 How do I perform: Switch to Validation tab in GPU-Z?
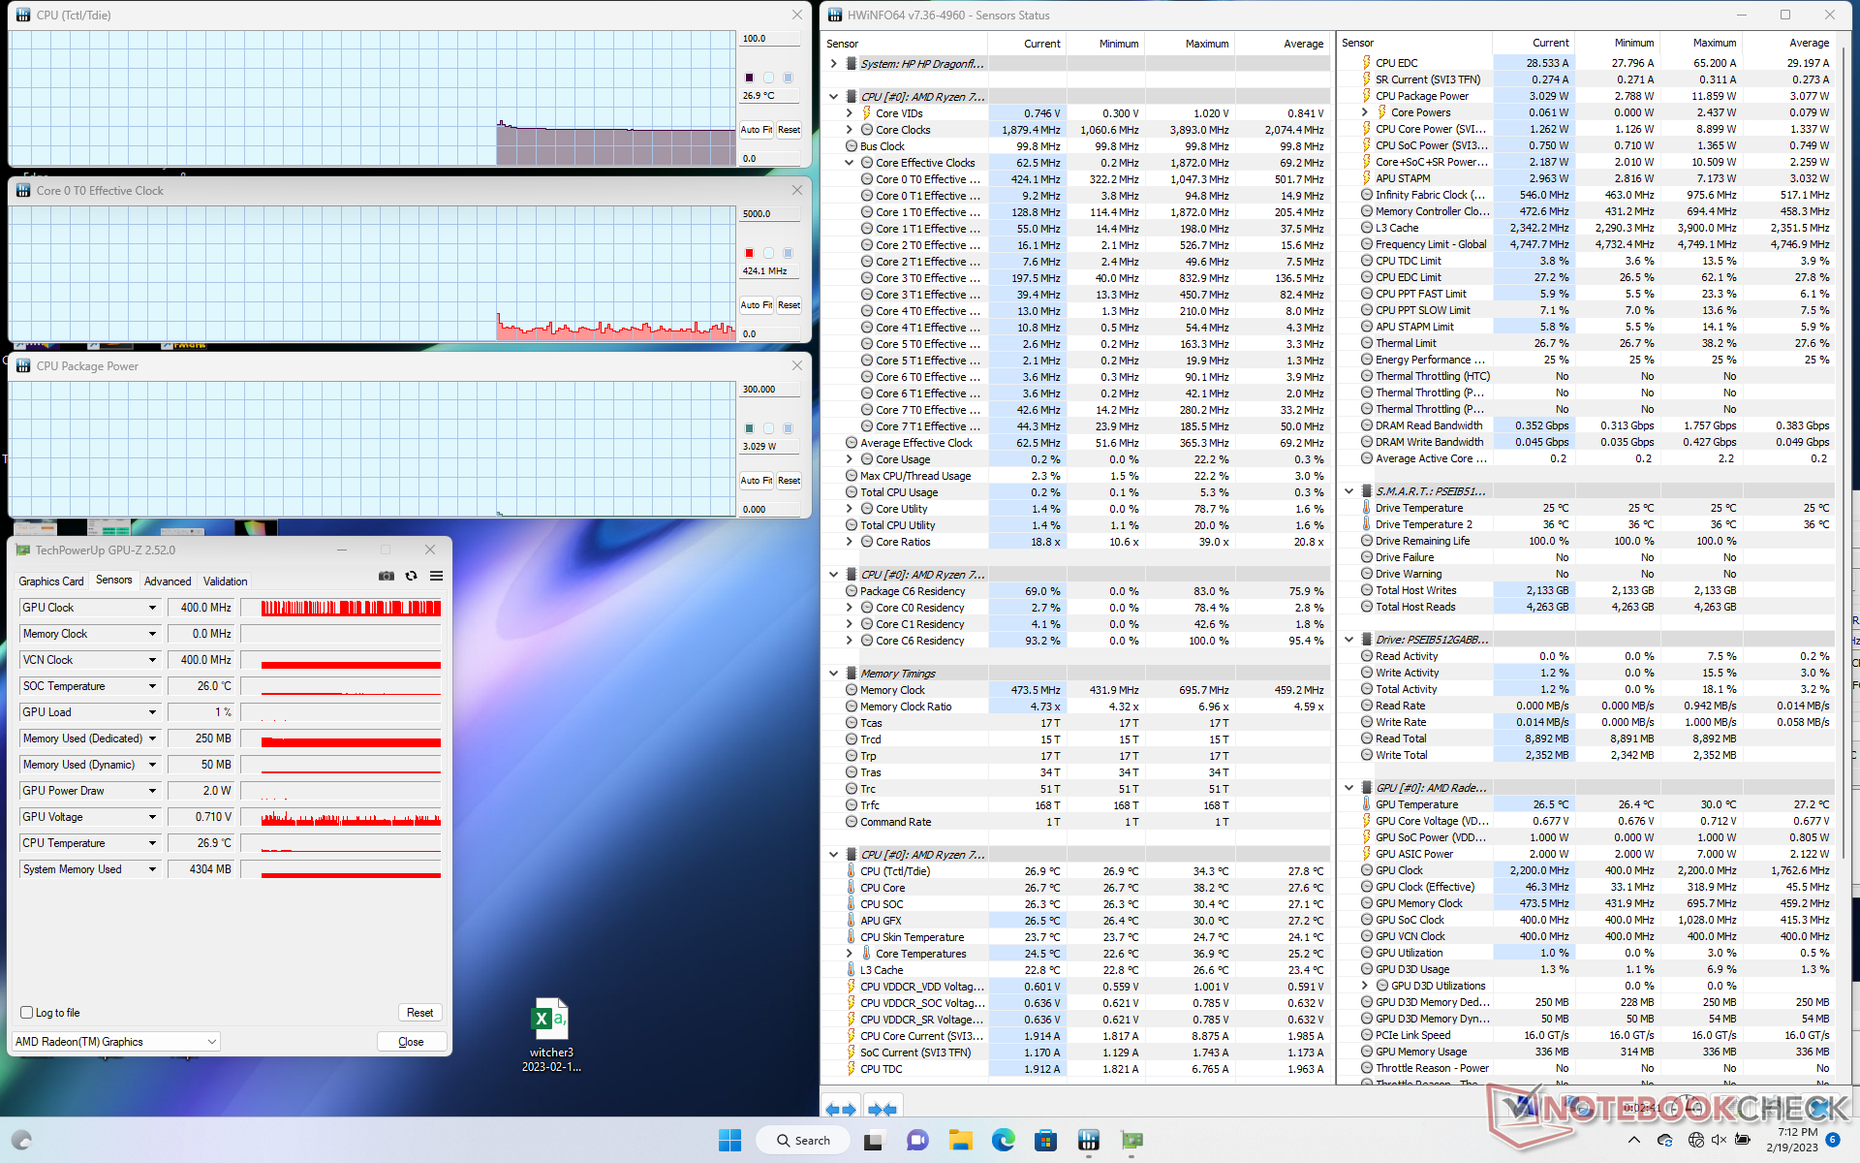[x=225, y=581]
